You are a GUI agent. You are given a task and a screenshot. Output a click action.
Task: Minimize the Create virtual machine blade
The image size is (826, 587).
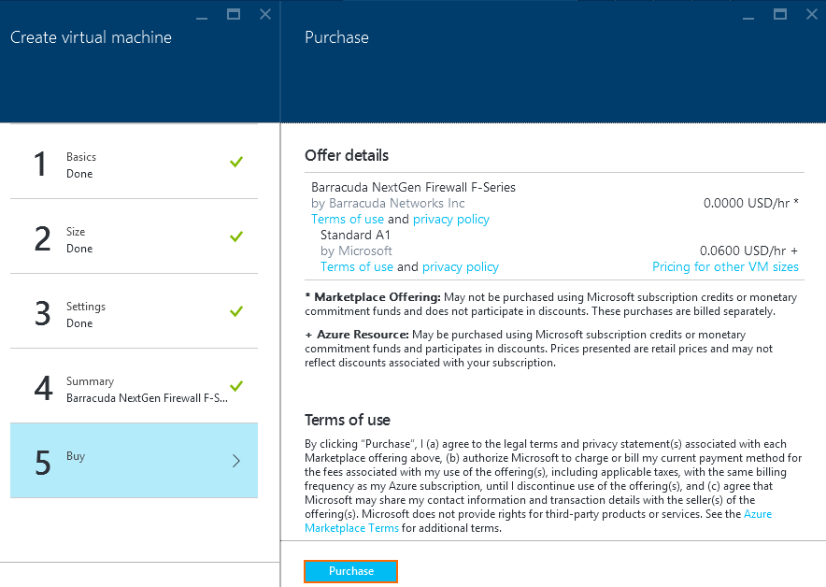(202, 18)
